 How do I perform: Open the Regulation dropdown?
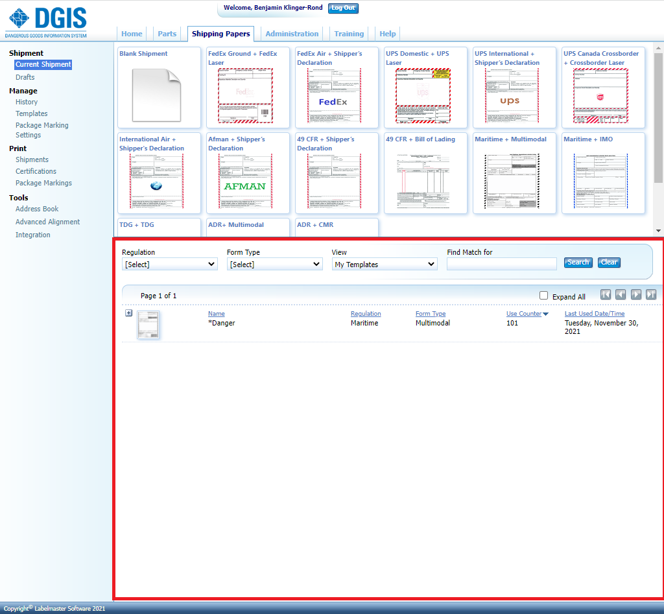(x=169, y=264)
